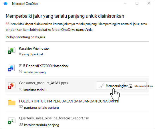Select the FOLDER UNTUK TIM PENJUALAN SAJA row
The image size is (155, 129).
77,103
